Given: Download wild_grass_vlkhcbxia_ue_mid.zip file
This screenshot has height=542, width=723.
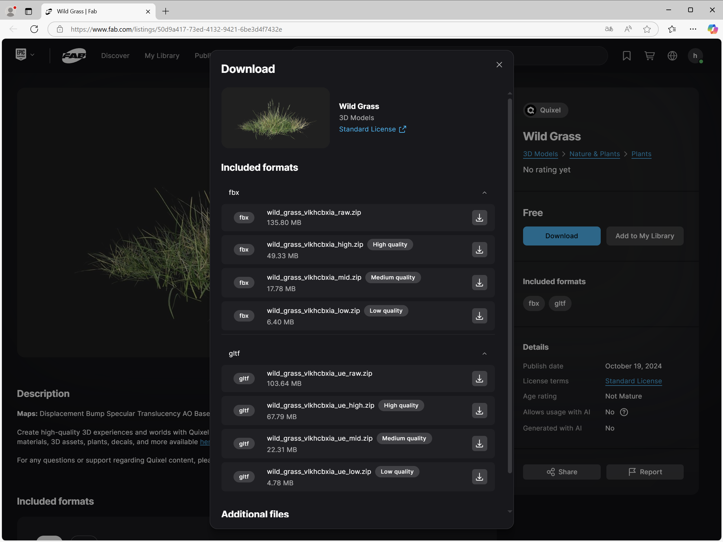Looking at the screenshot, I should pos(479,444).
